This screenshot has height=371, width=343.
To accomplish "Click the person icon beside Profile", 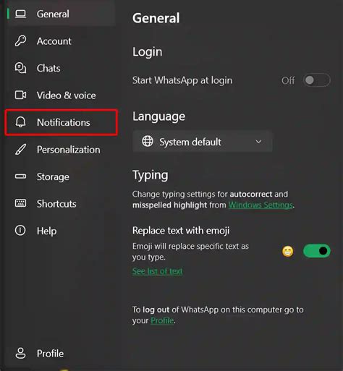I will [x=20, y=353].
